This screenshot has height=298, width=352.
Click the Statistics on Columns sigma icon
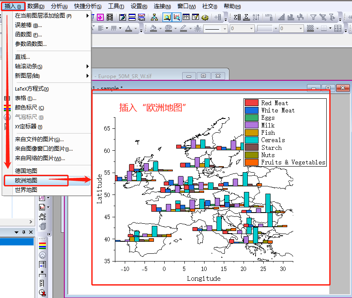click(x=238, y=17)
